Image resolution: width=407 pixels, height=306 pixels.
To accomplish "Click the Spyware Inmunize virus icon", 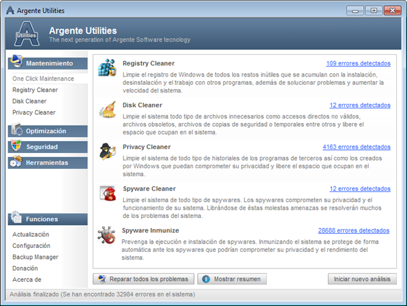I will 107,235.
